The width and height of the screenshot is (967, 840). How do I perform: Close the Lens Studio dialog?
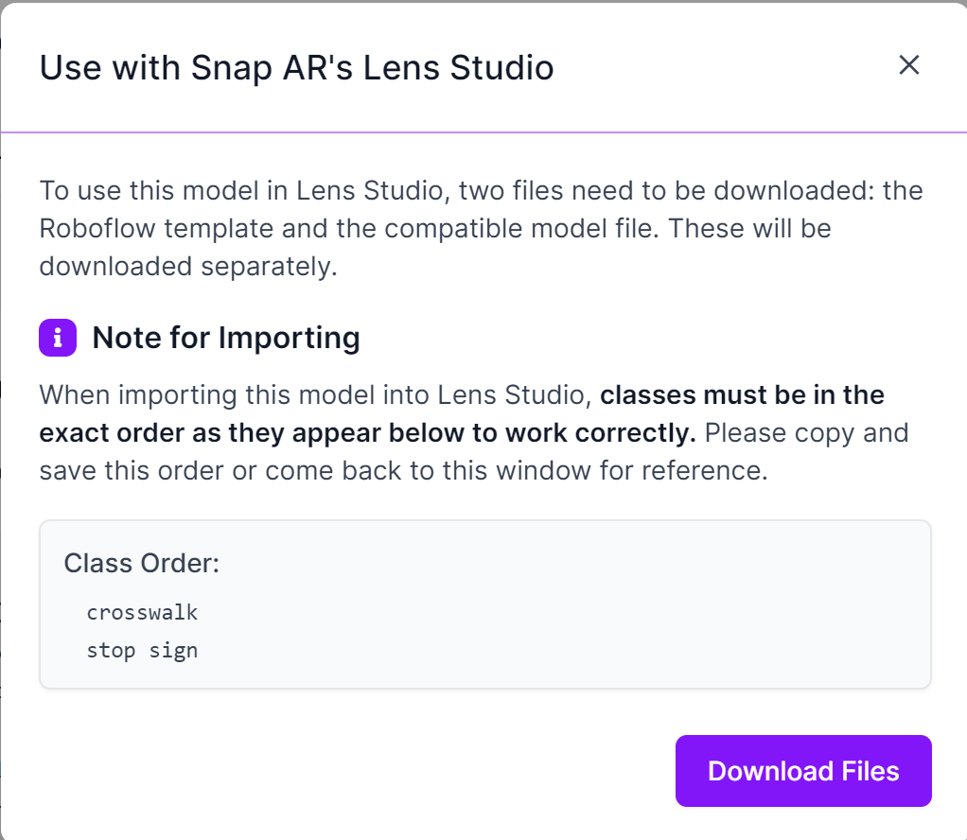[908, 64]
